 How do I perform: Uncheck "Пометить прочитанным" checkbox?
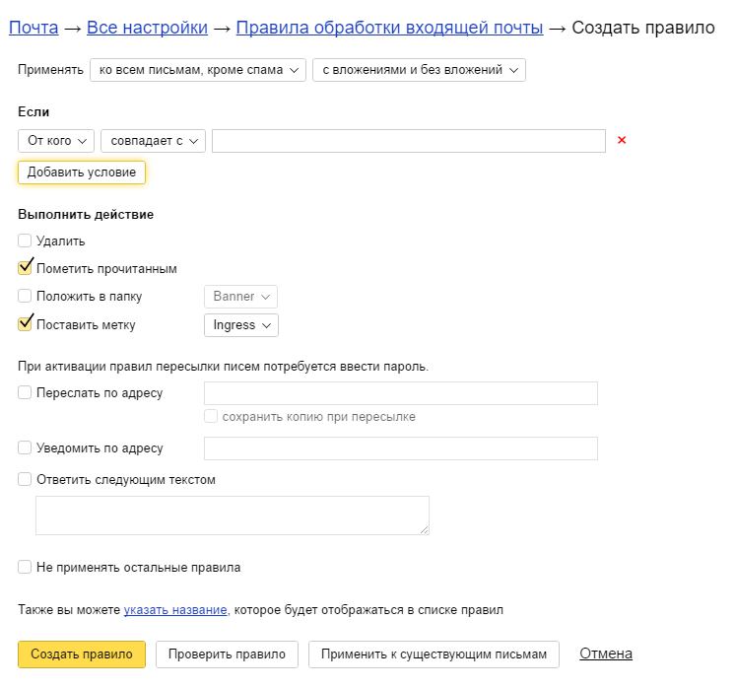tap(26, 267)
